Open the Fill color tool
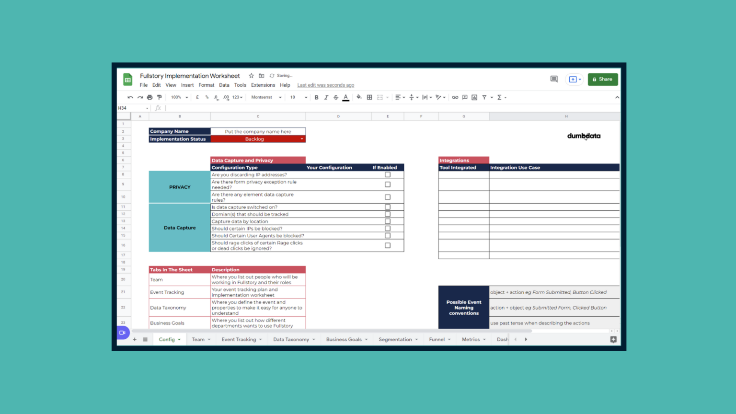The height and width of the screenshot is (414, 736). click(x=359, y=97)
